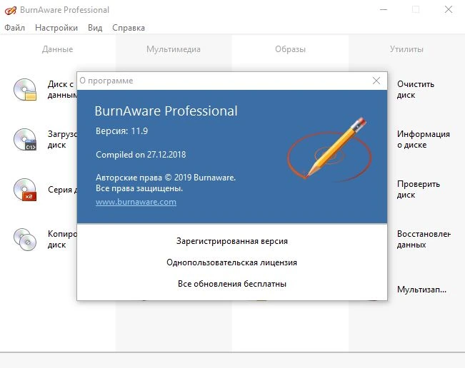
Task: Click the Все права защищены text
Action: (139, 188)
